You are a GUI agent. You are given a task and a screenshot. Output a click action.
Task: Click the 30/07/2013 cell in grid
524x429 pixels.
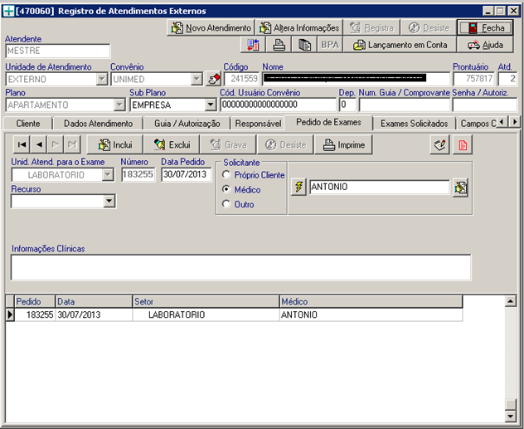(x=94, y=314)
